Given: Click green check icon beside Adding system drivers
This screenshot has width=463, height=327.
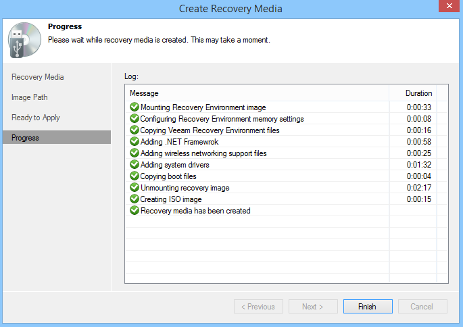Looking at the screenshot, I should (x=135, y=164).
